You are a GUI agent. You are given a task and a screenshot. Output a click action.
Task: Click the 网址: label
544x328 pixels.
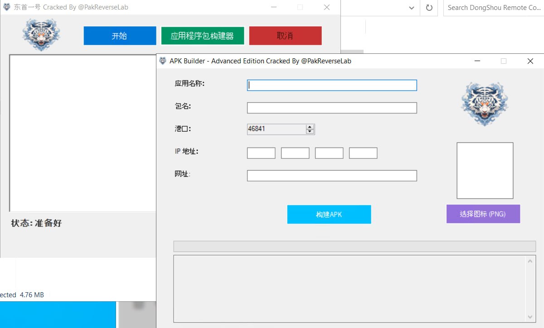point(182,174)
